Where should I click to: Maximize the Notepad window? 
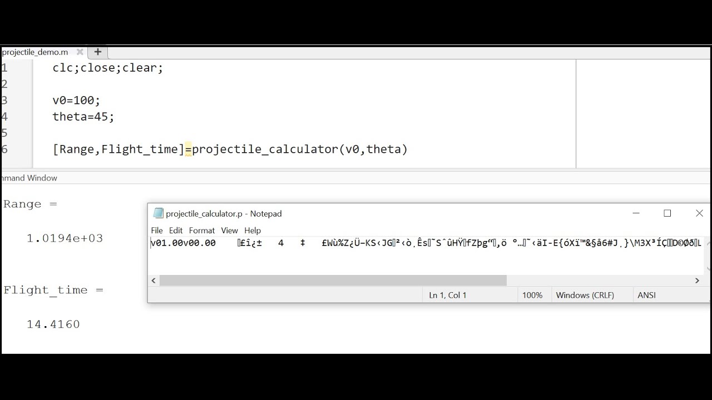pos(667,213)
